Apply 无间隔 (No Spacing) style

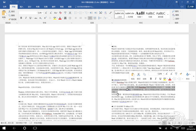pos(130,14)
